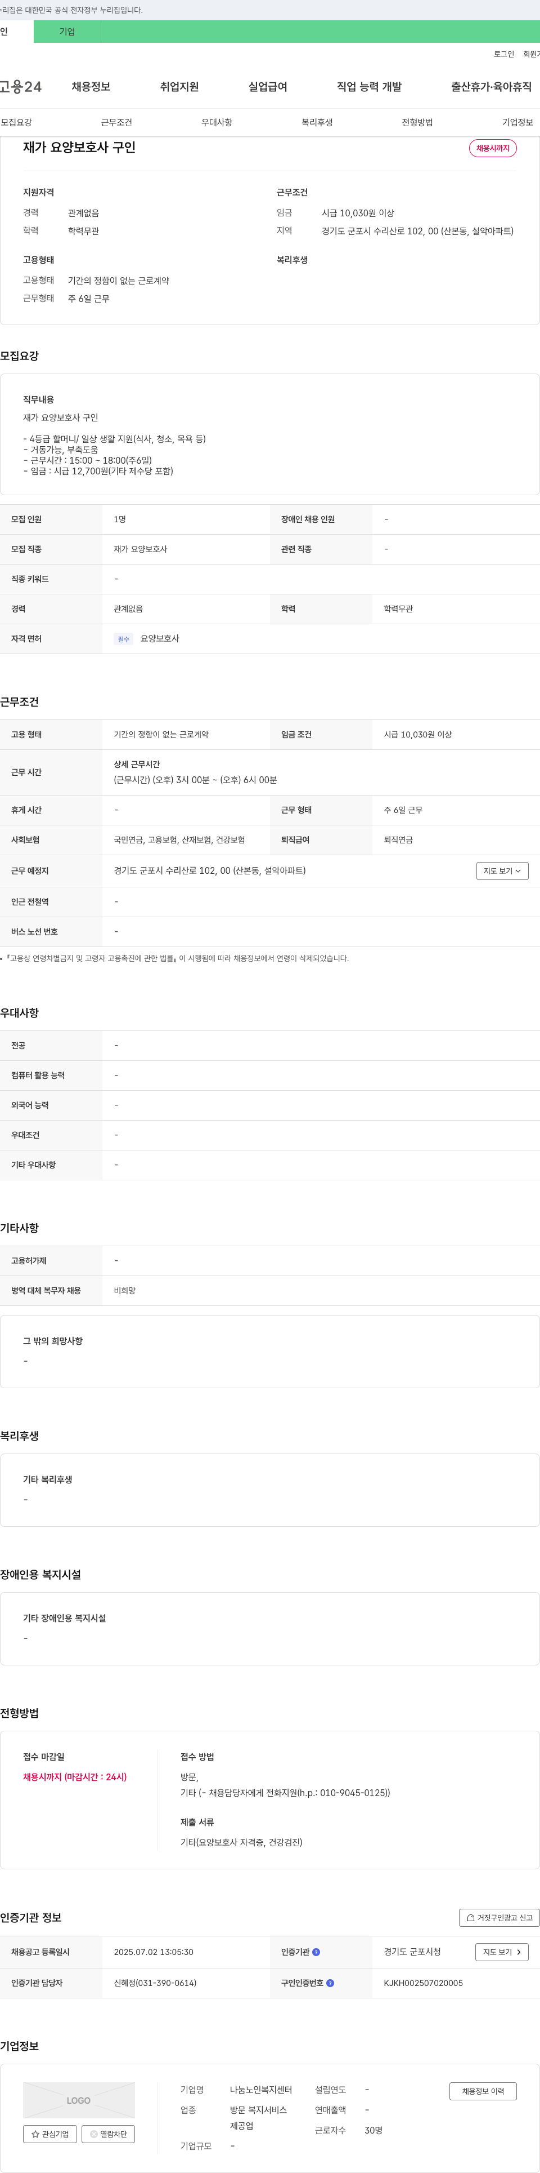Jump to the 우대사항 section tab
The height and width of the screenshot is (2173, 540).
tap(217, 122)
